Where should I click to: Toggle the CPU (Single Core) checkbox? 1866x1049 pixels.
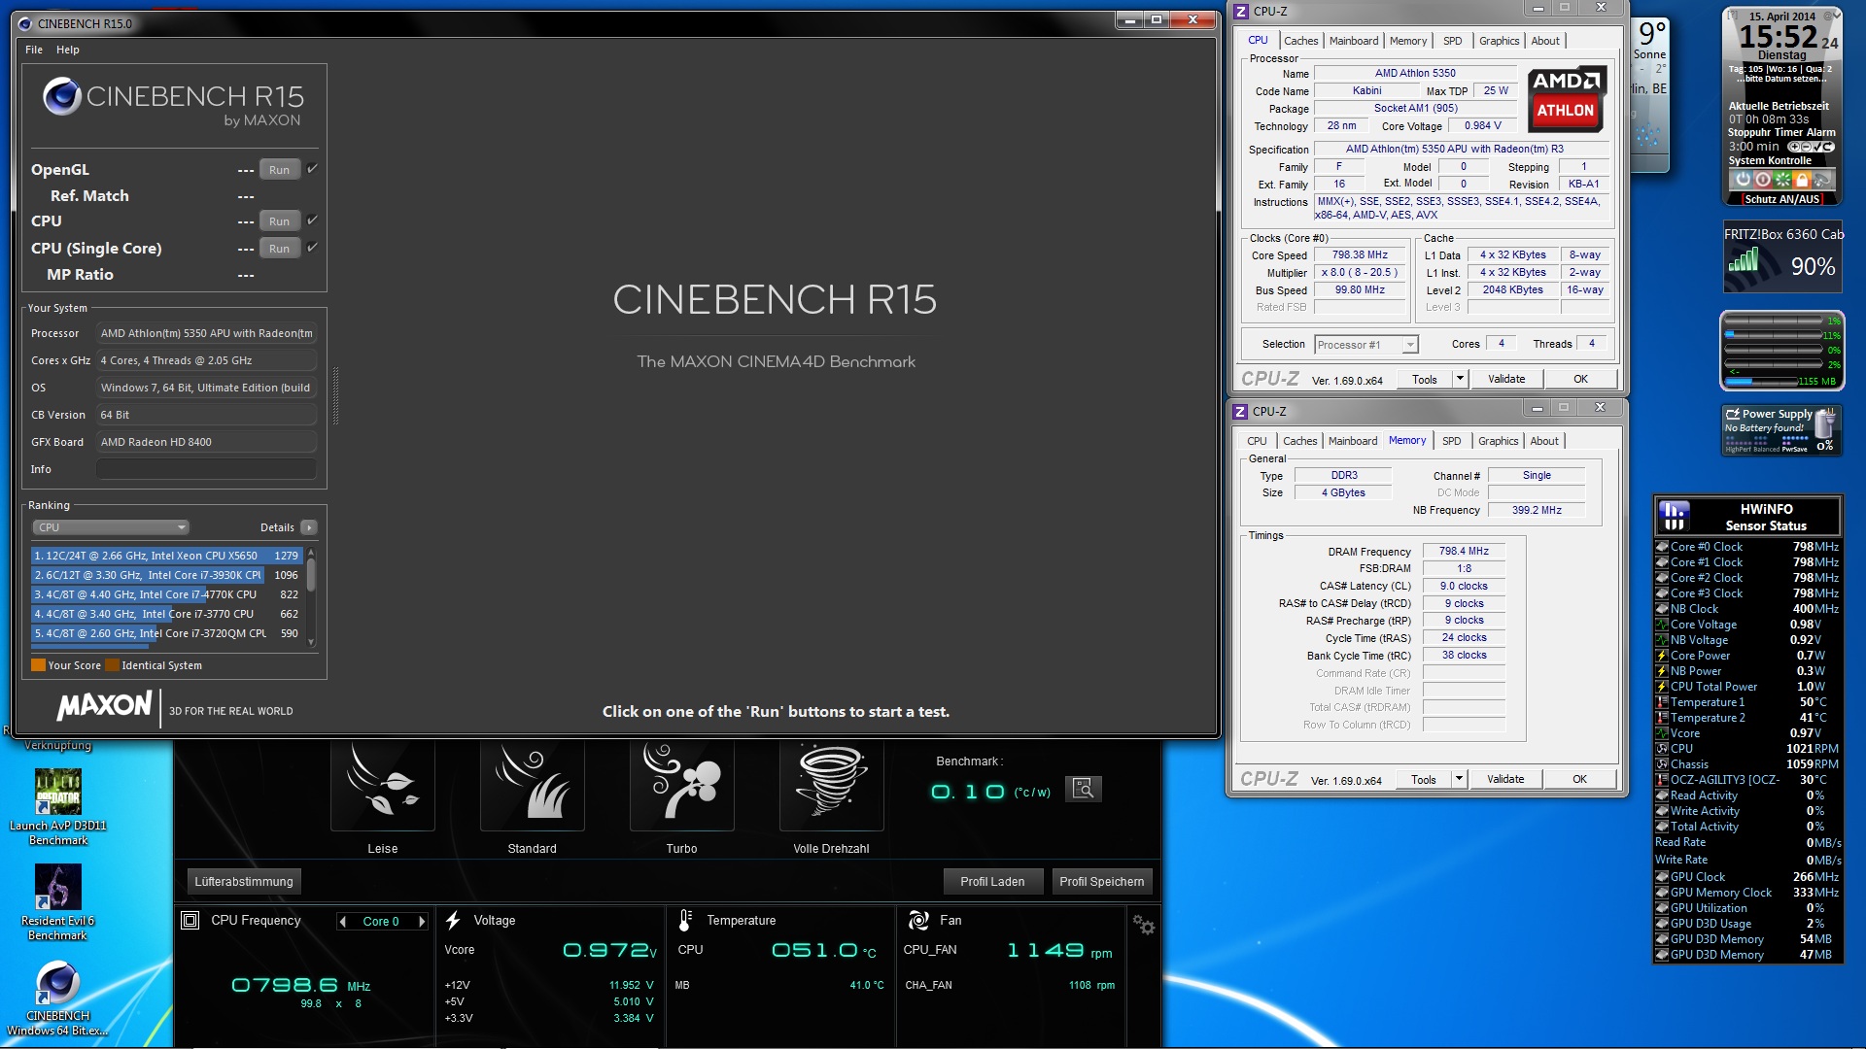(313, 248)
